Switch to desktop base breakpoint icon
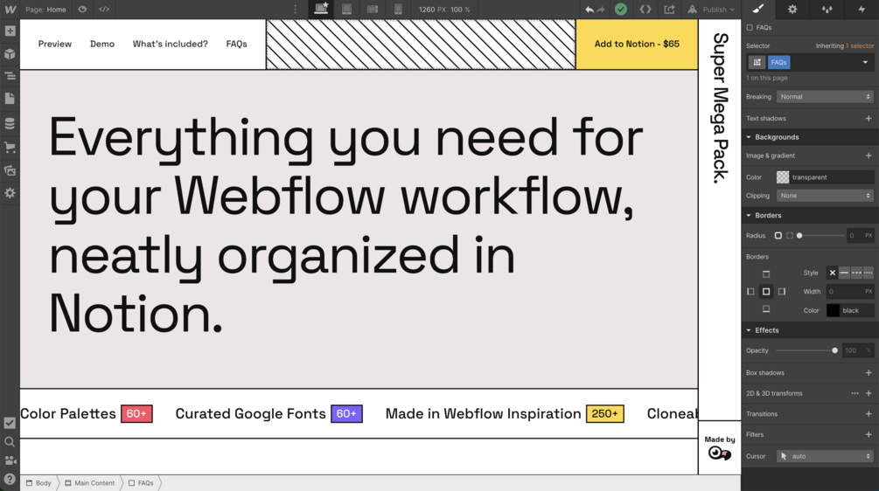The image size is (879, 491). [x=321, y=9]
